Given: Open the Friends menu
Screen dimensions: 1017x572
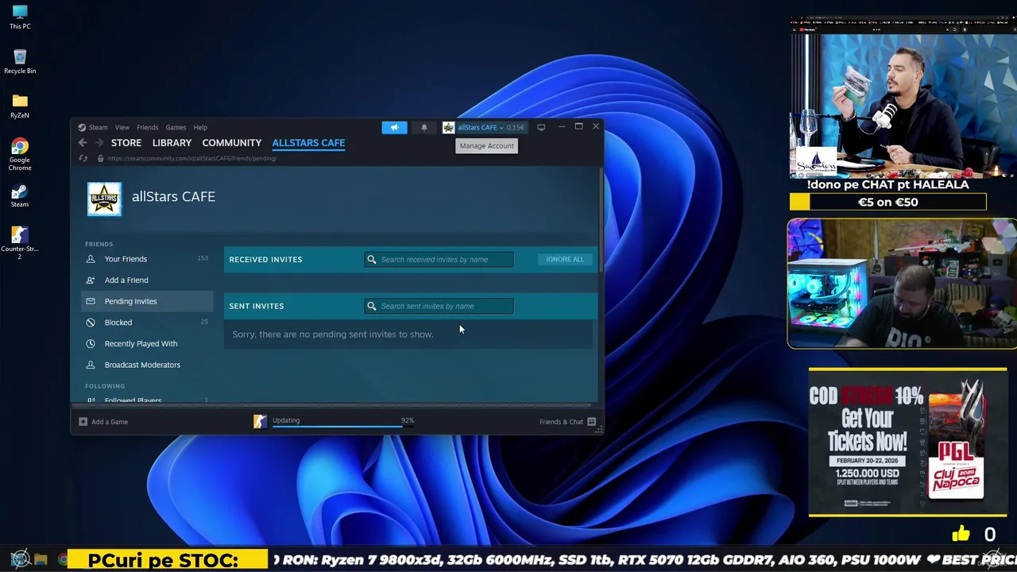Looking at the screenshot, I should coord(147,127).
